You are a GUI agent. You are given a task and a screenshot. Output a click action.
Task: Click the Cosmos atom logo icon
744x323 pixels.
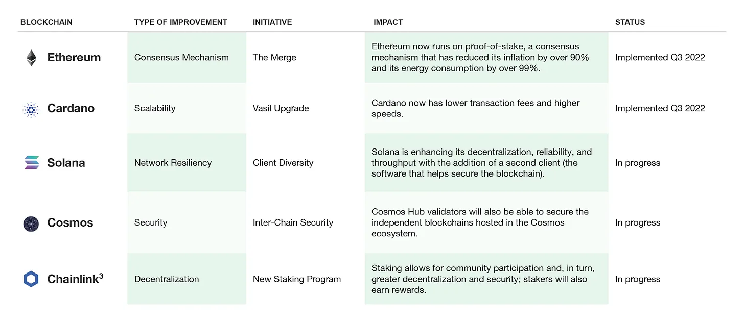pos(31,223)
